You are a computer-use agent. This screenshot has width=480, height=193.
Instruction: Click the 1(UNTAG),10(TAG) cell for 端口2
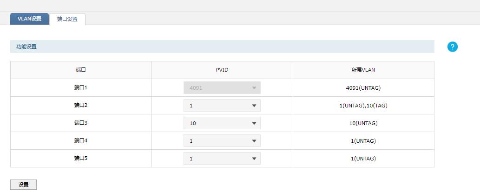tap(363, 106)
